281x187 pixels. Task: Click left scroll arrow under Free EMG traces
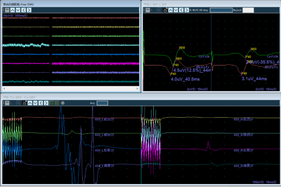(x=4, y=88)
